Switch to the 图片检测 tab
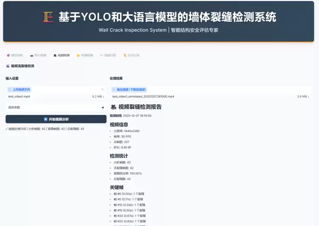Image resolution: width=319 pixels, height=226 pixels. 38,55
